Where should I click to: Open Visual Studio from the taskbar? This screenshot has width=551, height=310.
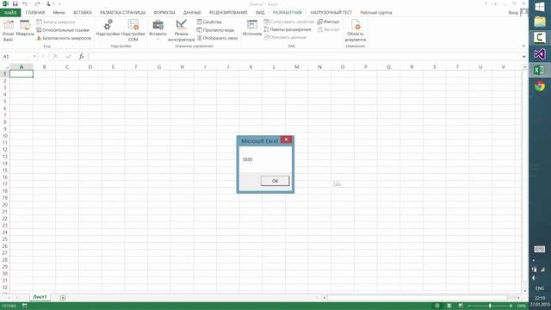click(x=540, y=53)
